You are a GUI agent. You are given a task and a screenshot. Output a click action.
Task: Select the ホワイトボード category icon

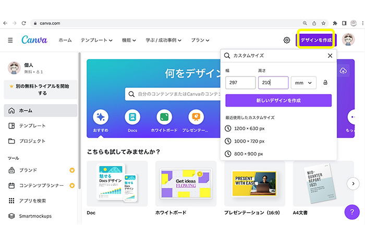(164, 117)
